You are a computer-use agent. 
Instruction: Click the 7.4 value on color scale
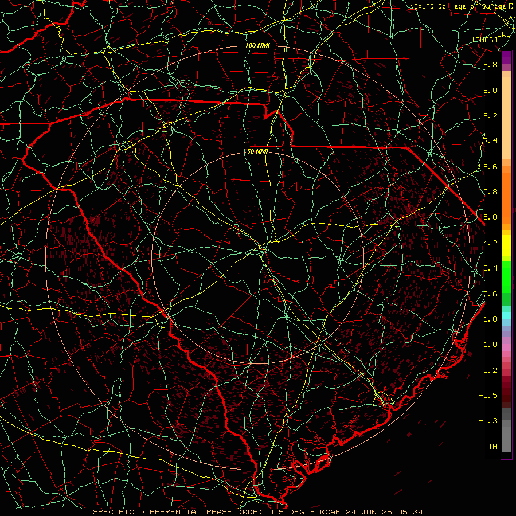point(490,141)
